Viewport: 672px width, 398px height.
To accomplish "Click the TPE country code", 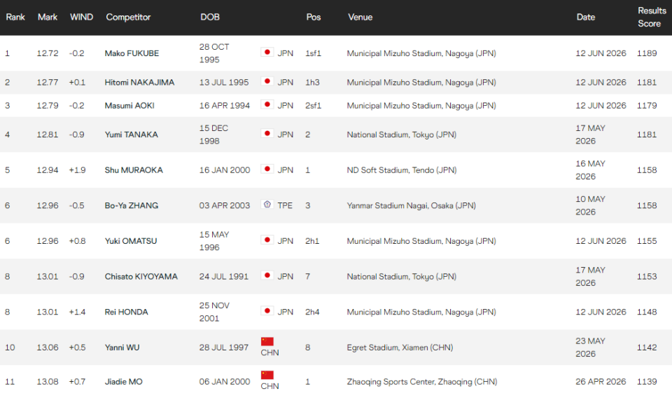I will (x=285, y=205).
